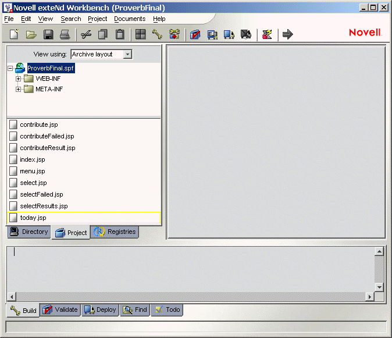Click the Open folder toolbar icon
This screenshot has height=338, width=392.
coord(31,35)
